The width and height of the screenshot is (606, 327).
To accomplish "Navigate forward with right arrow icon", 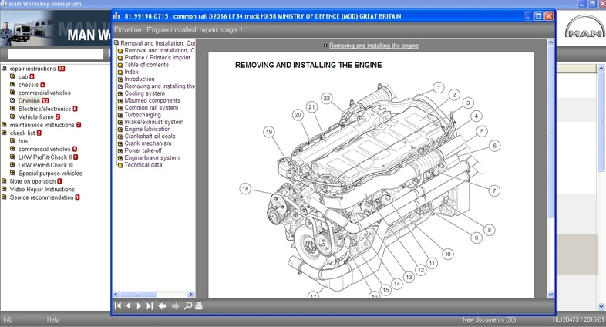I will pyautogui.click(x=176, y=305).
